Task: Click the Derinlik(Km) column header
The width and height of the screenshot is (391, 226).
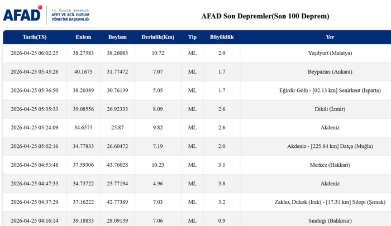Action: tap(158, 37)
